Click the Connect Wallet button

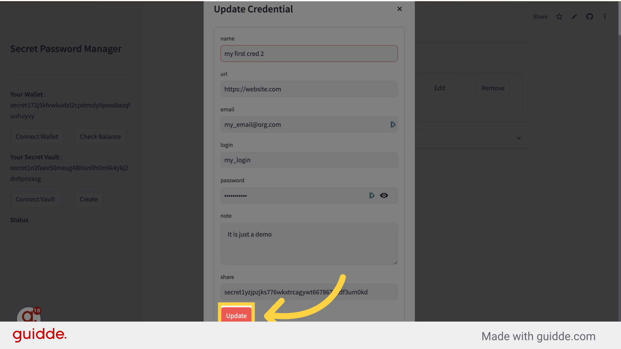(x=37, y=136)
